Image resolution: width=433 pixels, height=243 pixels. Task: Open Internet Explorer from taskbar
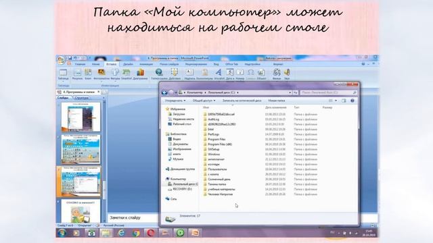click(x=121, y=233)
